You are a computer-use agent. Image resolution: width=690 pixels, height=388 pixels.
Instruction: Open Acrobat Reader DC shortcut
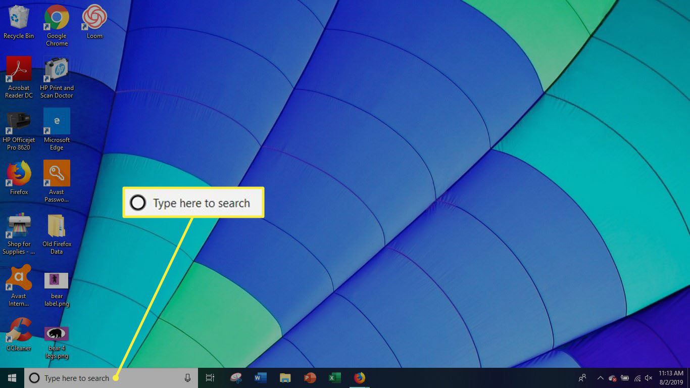point(19,77)
